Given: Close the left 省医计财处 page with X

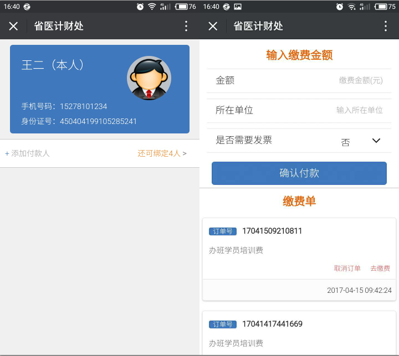Looking at the screenshot, I should 14,26.
